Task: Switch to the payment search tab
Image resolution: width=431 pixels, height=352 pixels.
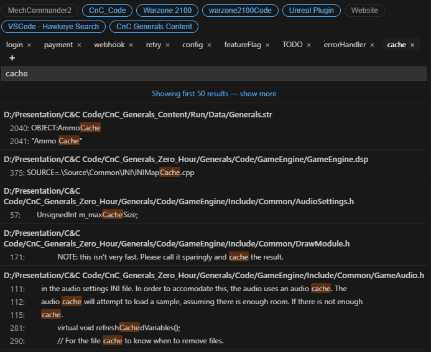Action: (58, 45)
